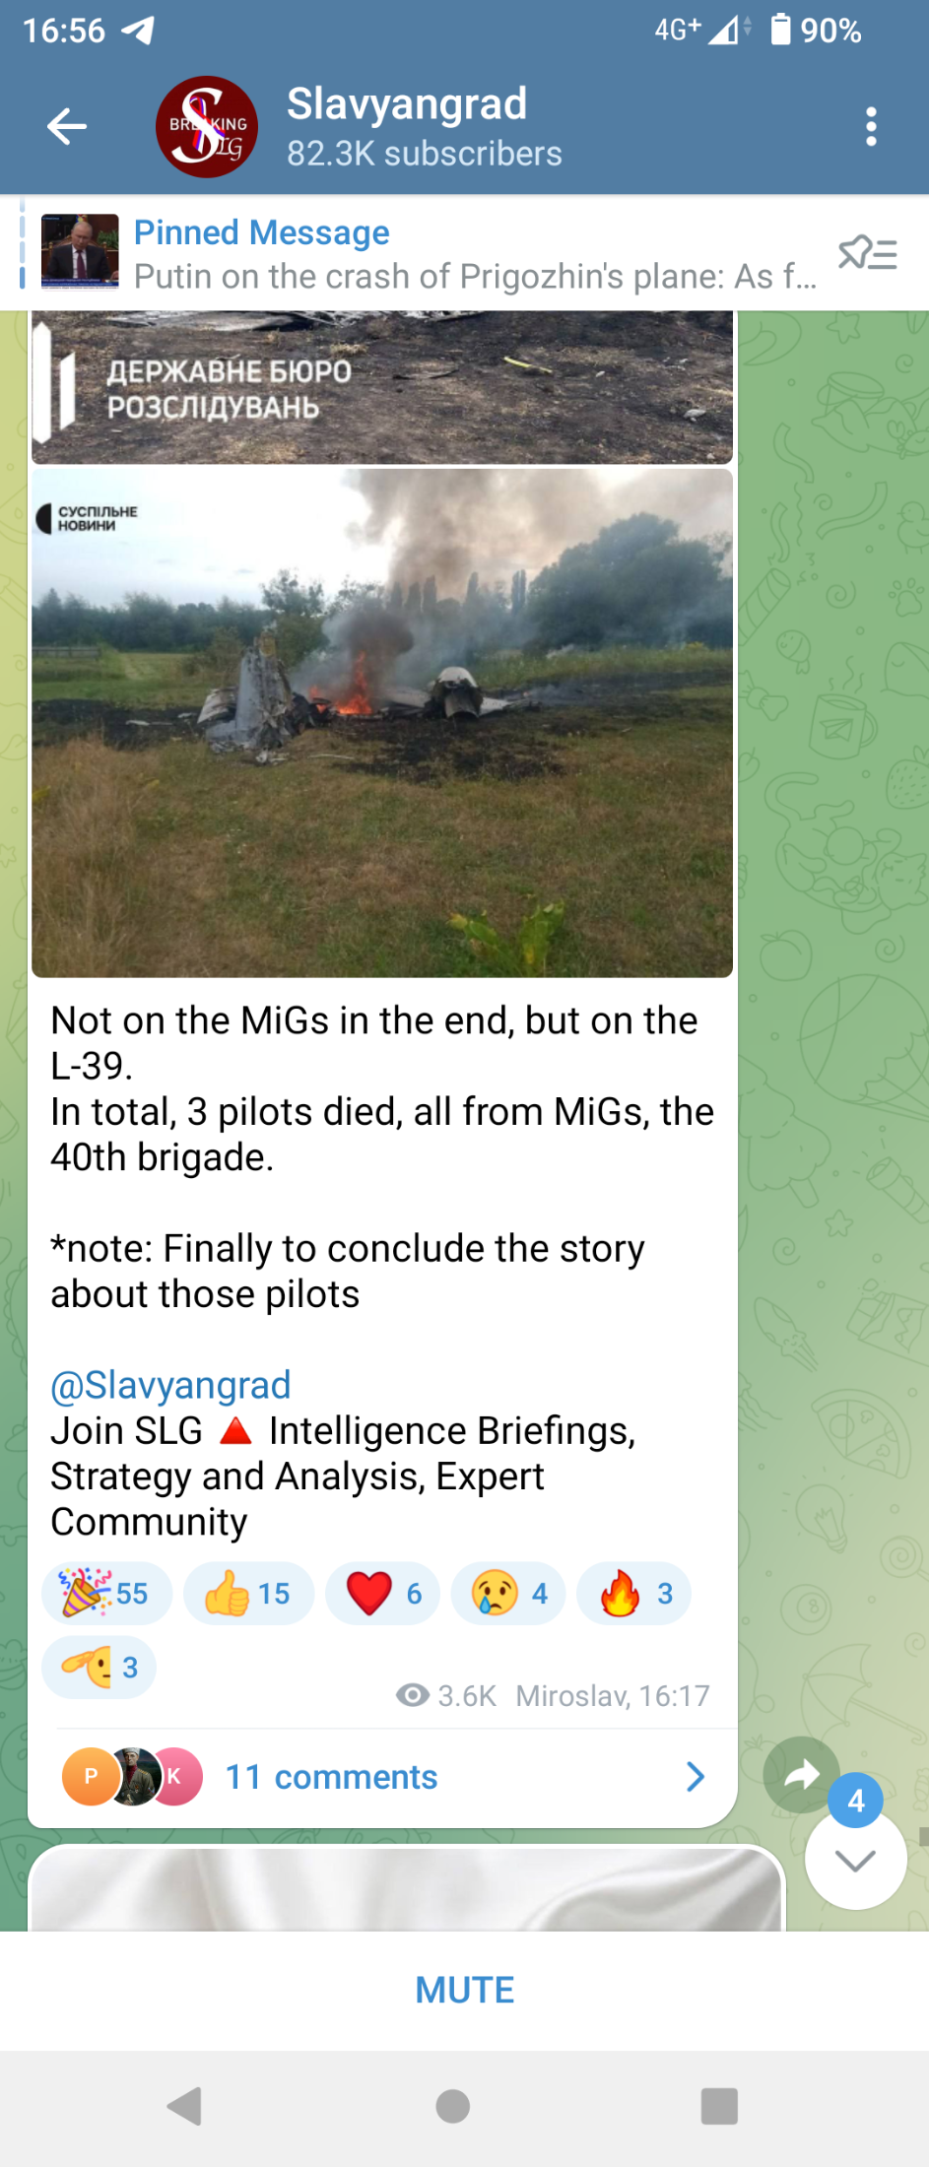Tap the forward share arrow button

802,1775
